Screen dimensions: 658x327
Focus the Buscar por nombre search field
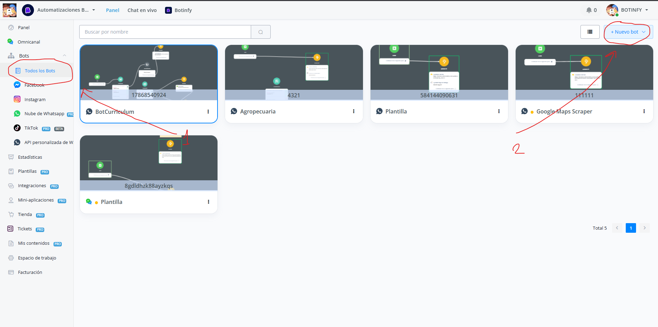(165, 32)
